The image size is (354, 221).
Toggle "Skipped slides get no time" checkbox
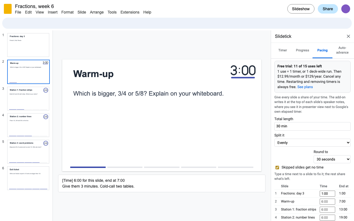point(277,167)
